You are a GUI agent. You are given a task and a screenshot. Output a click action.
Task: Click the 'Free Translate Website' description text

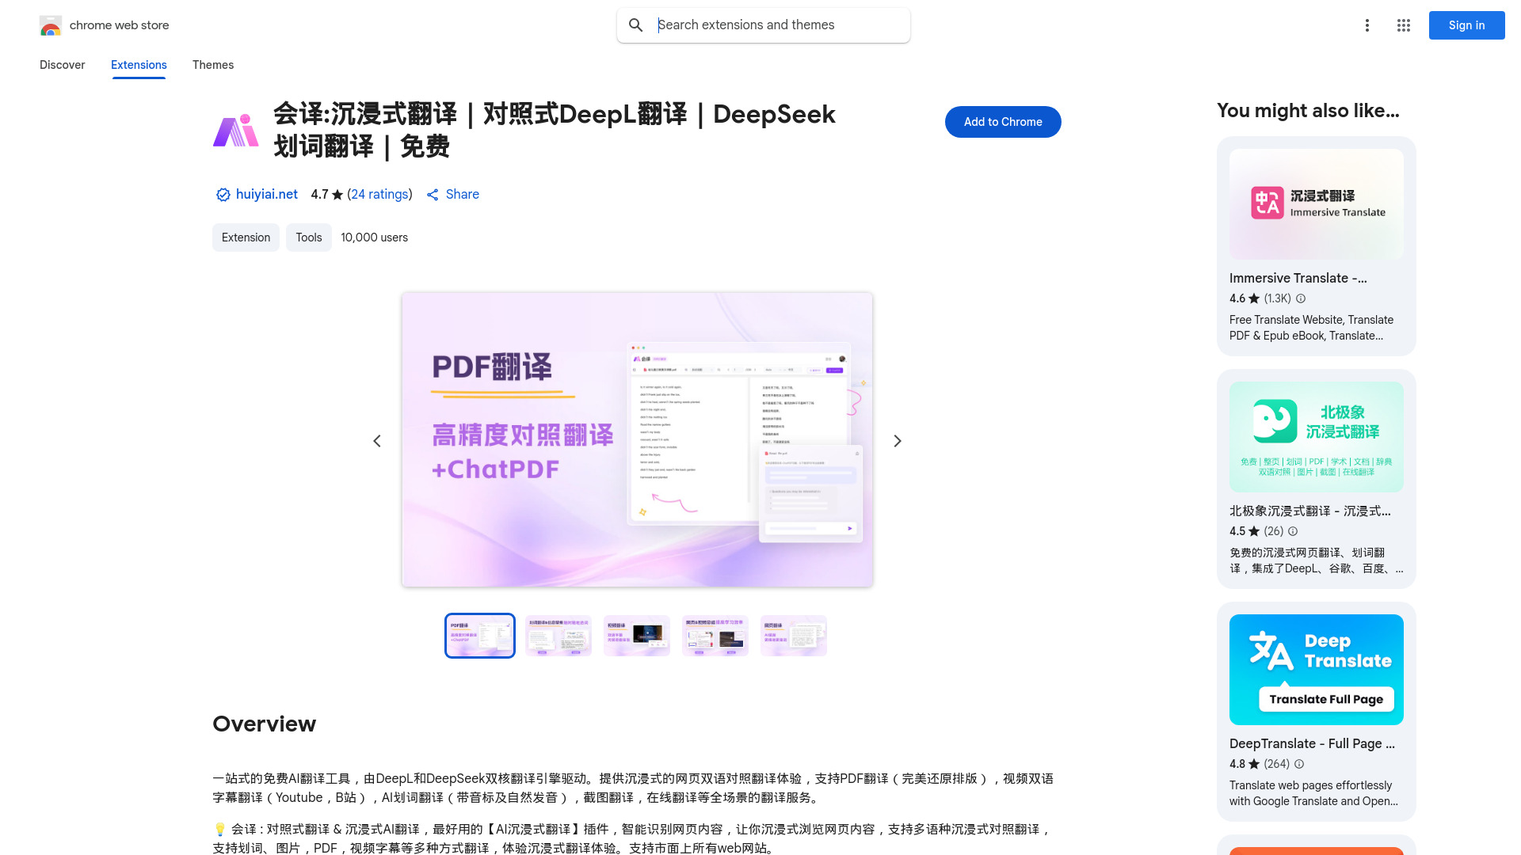pyautogui.click(x=1312, y=328)
